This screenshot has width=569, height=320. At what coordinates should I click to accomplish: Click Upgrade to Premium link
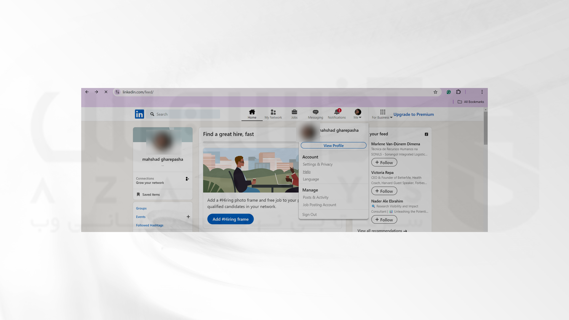[x=413, y=114]
